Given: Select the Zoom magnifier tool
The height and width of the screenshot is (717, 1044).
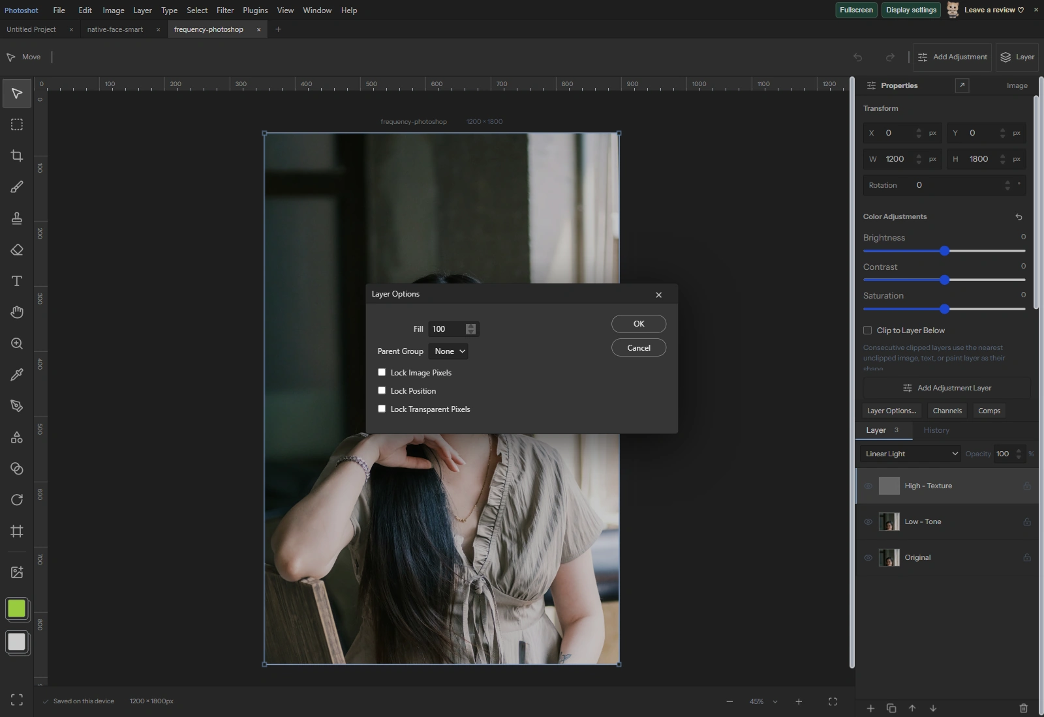Looking at the screenshot, I should (x=17, y=344).
